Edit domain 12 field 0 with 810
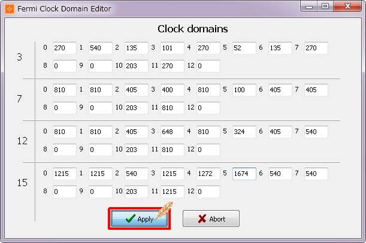The height and width of the screenshot is (243, 366). pos(65,132)
